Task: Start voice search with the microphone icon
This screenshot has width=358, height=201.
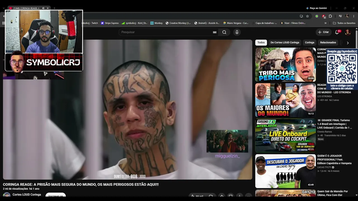Action: coord(237,32)
